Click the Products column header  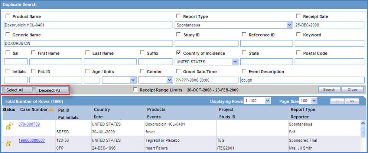(156, 110)
